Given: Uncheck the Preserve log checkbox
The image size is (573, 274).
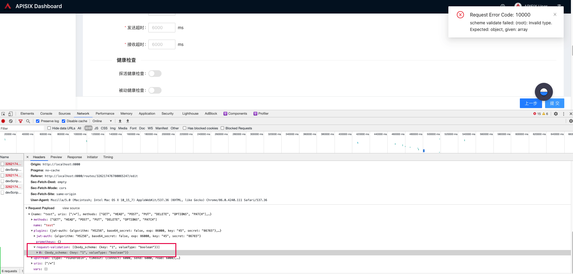Looking at the screenshot, I should (38, 121).
